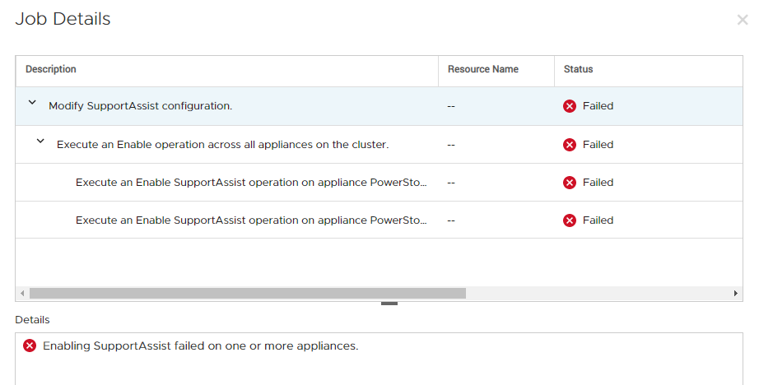Select second Enable SupportAssist on appliance row

coord(251,220)
